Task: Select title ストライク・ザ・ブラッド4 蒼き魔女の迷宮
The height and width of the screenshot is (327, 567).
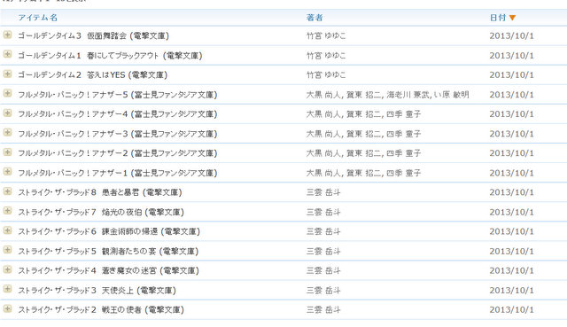Action: 87,270
